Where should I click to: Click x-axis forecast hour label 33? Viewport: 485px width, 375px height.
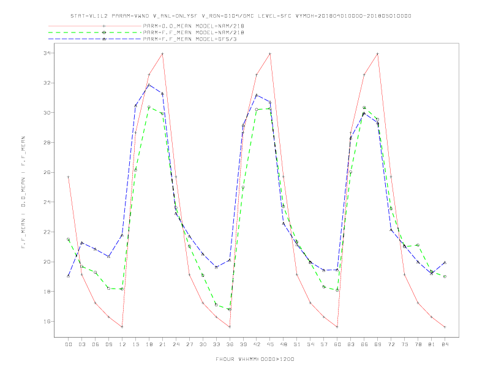[x=216, y=344]
